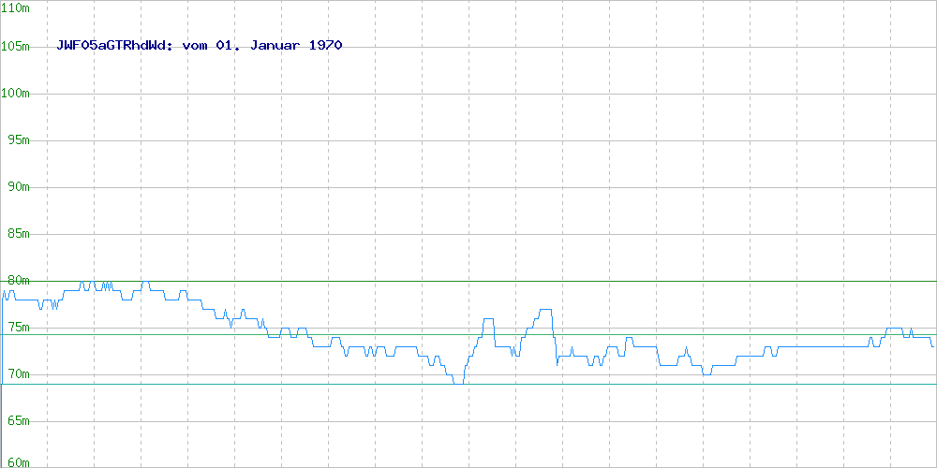
Task: Click the blue curve's 77m peak mid-chart
Action: [x=545, y=309]
